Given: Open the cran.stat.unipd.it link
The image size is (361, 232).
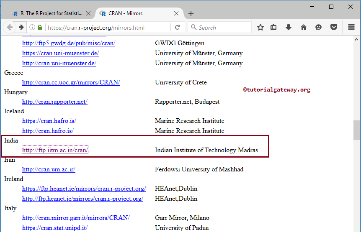Looking at the screenshot, I should tap(55, 228).
